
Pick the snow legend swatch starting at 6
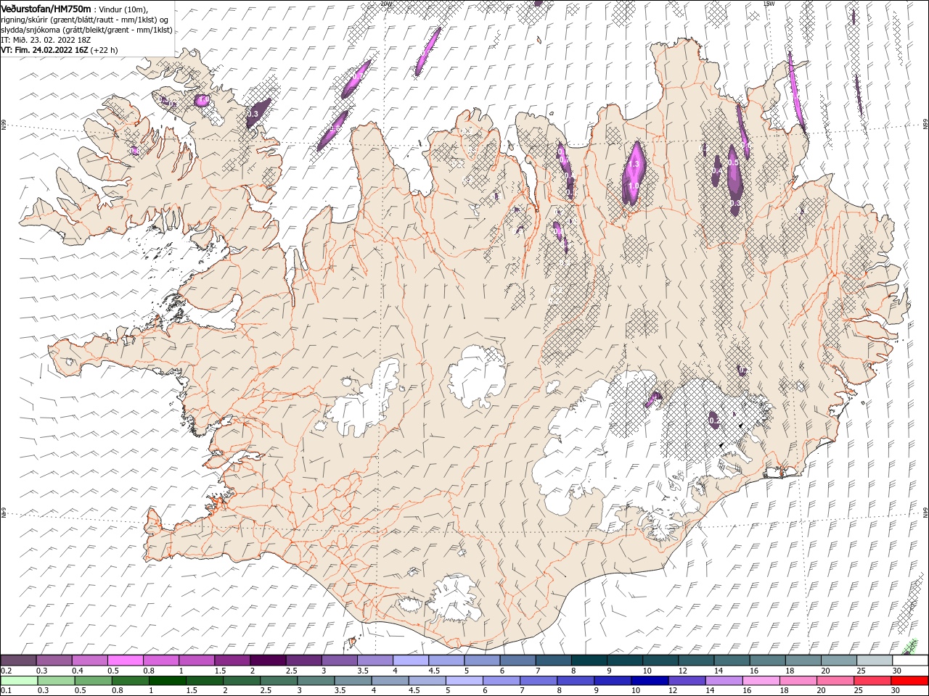[517, 660]
